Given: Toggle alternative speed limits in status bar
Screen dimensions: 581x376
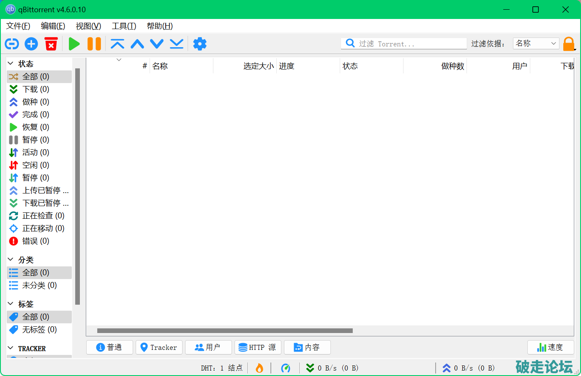Looking at the screenshot, I should click(286, 368).
